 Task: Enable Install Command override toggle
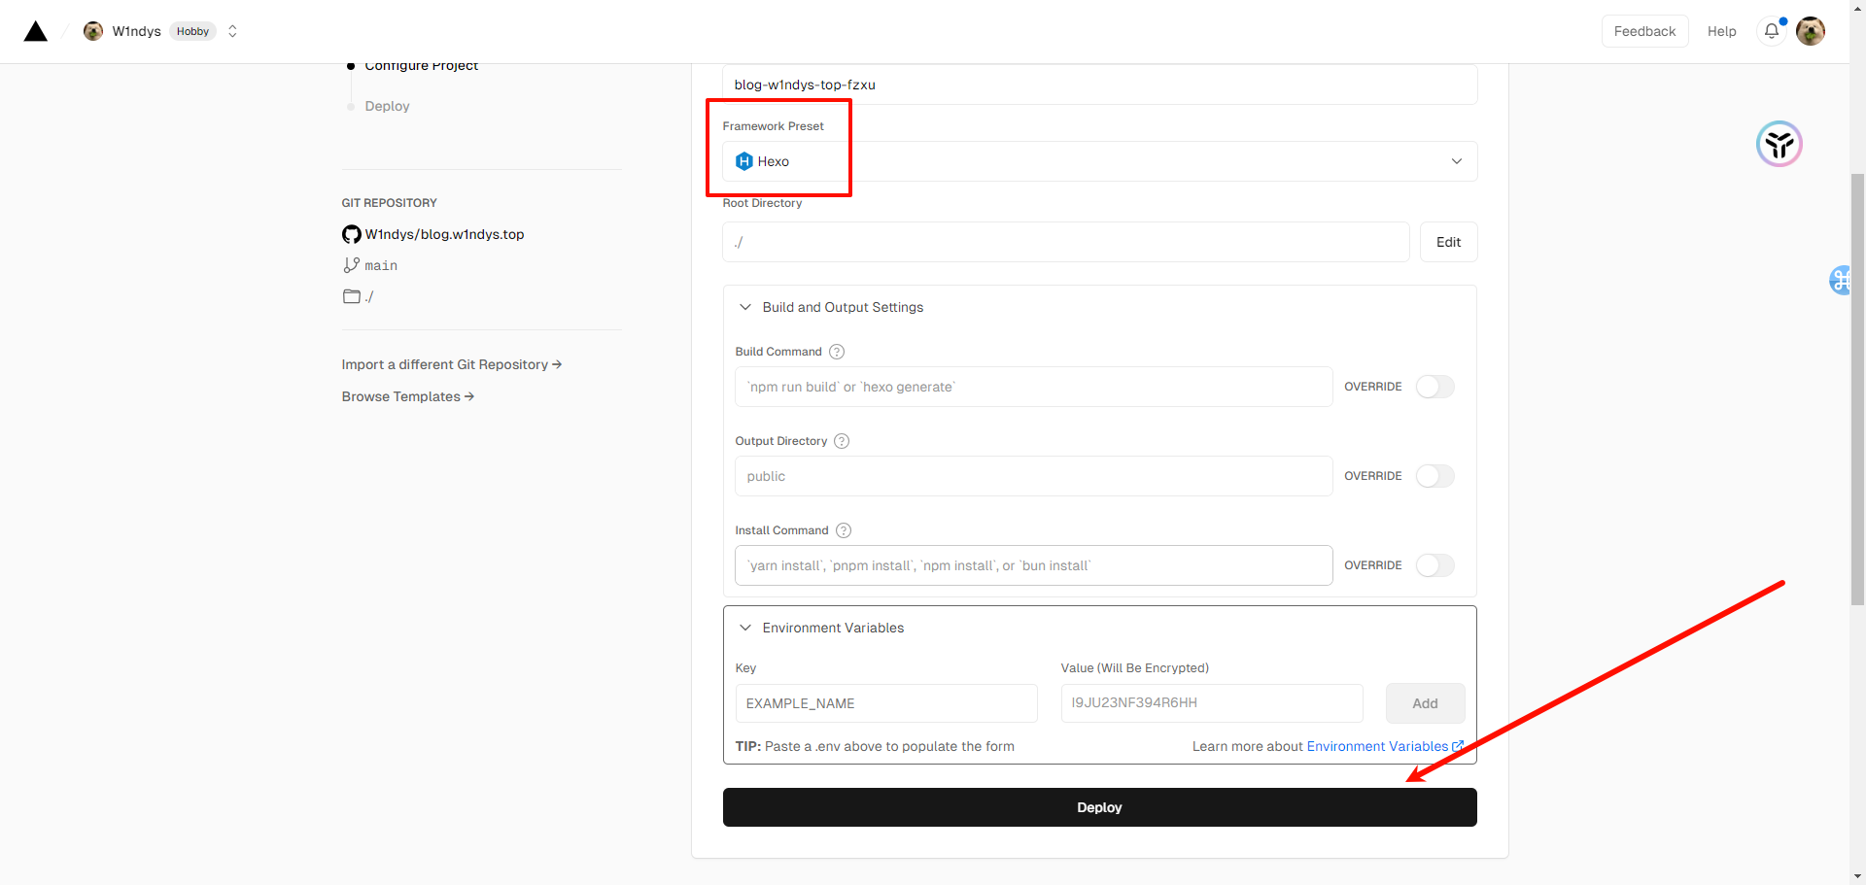coord(1434,565)
